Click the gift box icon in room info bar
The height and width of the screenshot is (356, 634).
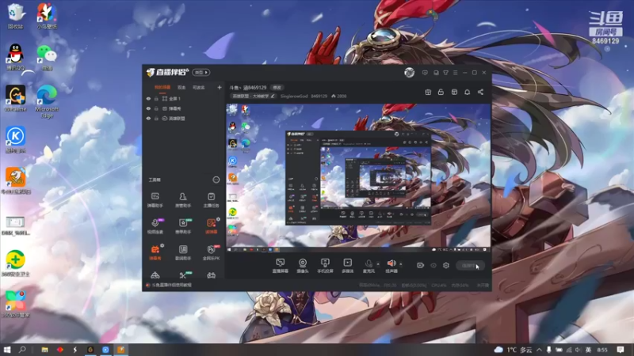(428, 92)
